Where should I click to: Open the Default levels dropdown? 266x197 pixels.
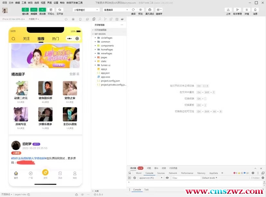click(210, 178)
